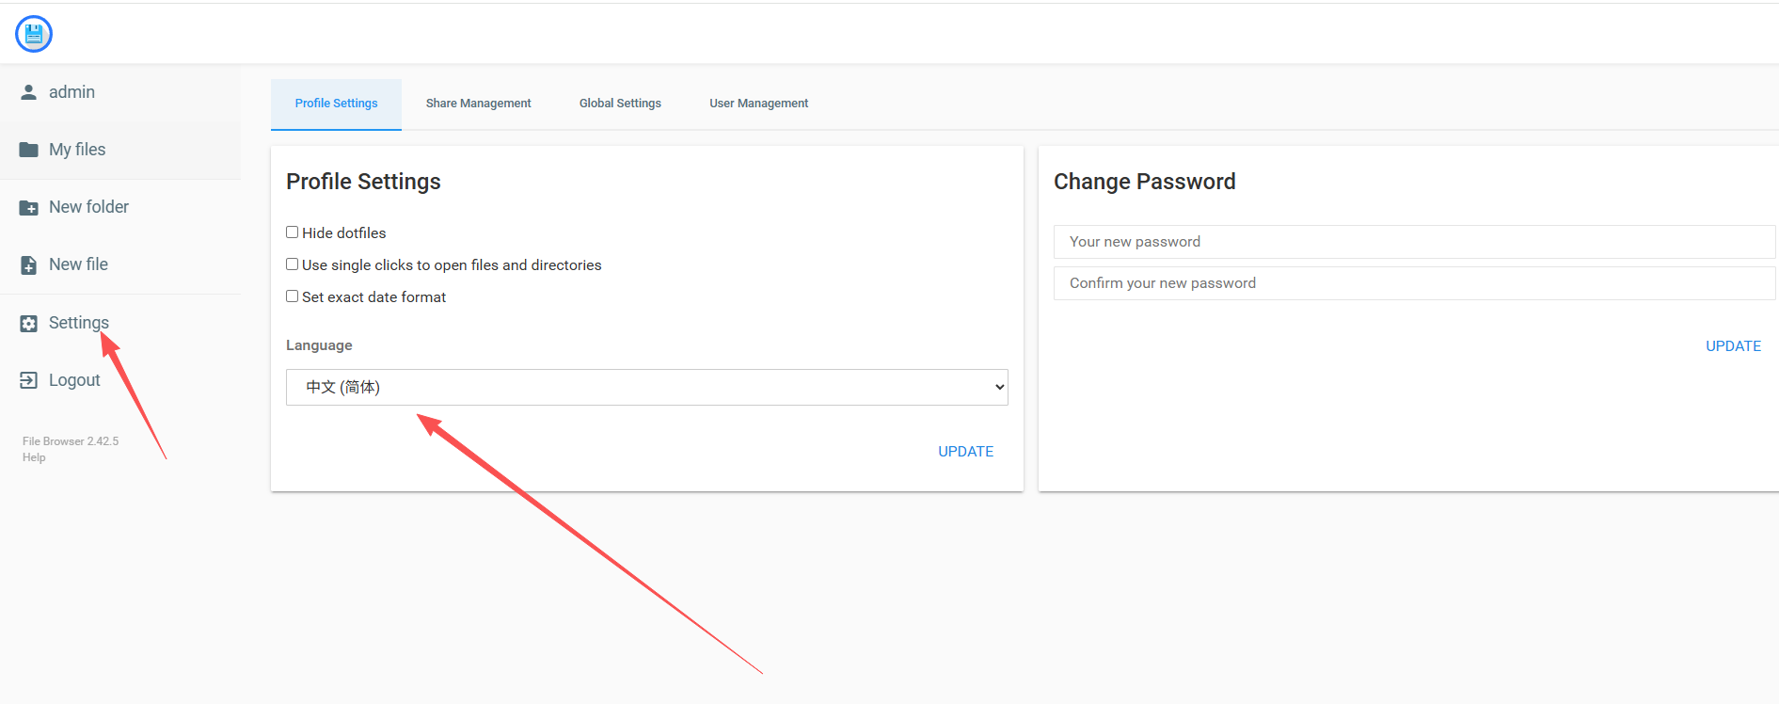Viewport: 1779px width, 704px height.
Task: Open the Global Settings tab
Action: click(620, 104)
